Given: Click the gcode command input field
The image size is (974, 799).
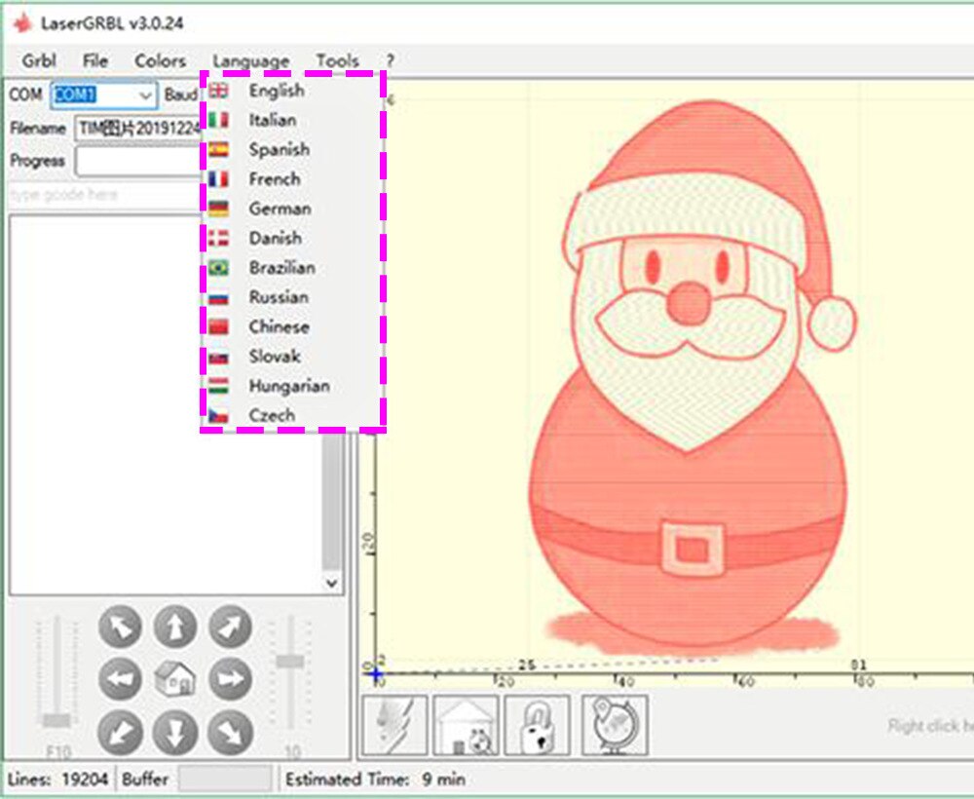Looking at the screenshot, I should tap(104, 195).
